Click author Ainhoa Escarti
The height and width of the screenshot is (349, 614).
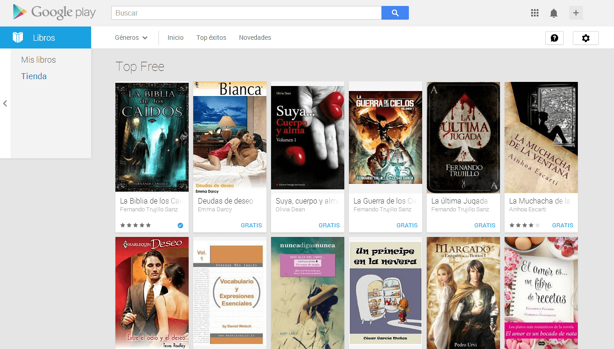pyautogui.click(x=527, y=209)
